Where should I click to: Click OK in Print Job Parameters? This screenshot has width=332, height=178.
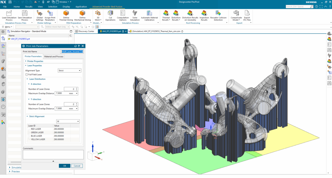point(65,166)
